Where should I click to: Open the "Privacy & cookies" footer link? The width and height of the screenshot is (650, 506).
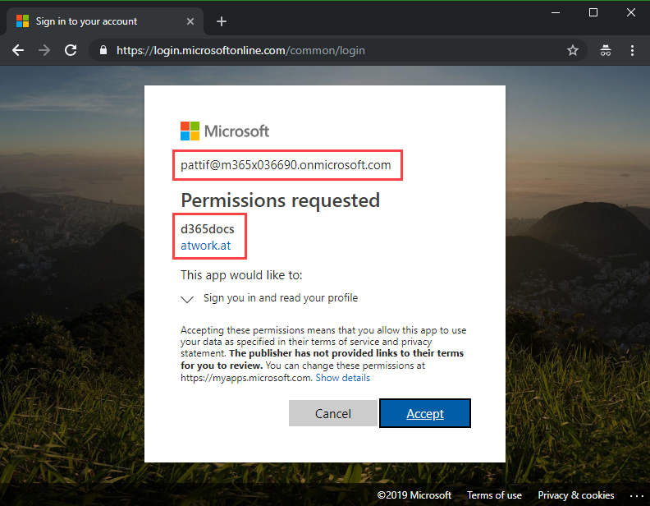[576, 495]
